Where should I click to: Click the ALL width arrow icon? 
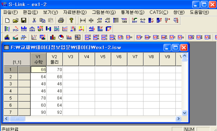tap(143, 20)
